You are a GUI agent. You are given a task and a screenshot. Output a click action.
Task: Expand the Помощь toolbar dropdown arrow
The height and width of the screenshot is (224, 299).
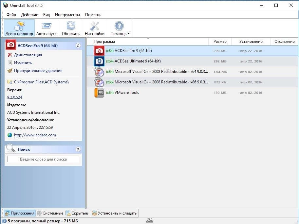point(128,34)
